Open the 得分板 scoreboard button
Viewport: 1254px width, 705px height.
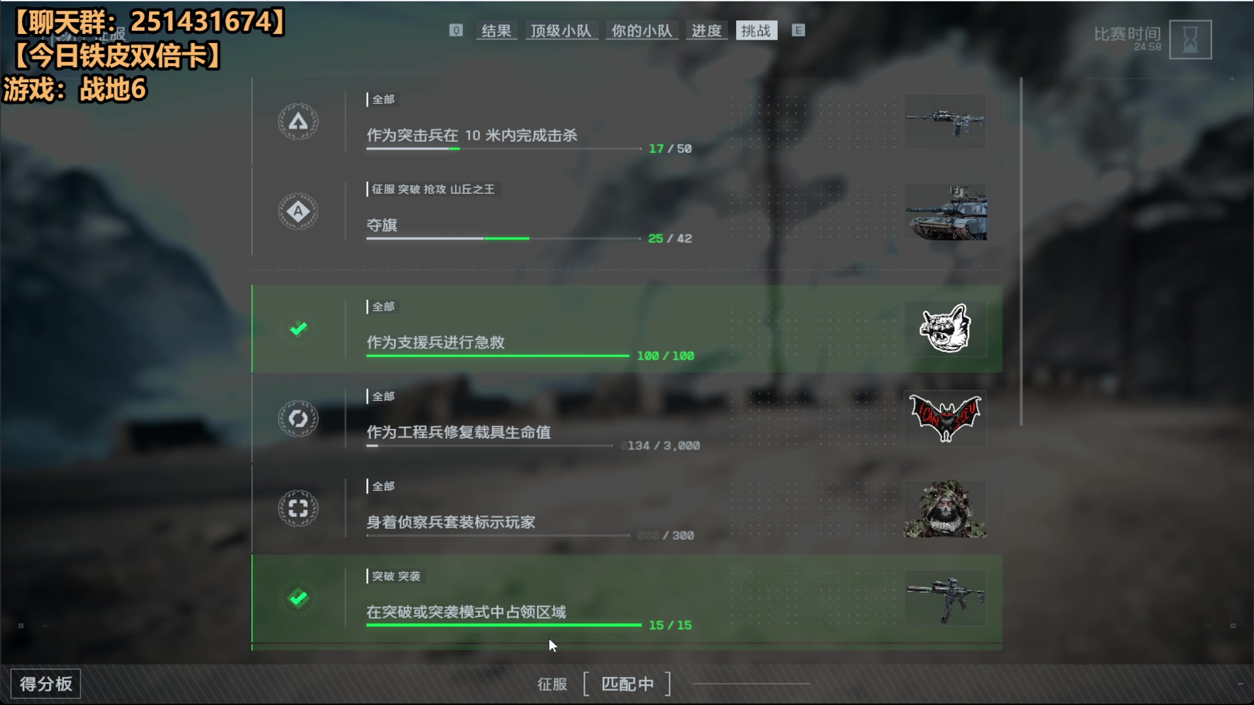coord(46,683)
